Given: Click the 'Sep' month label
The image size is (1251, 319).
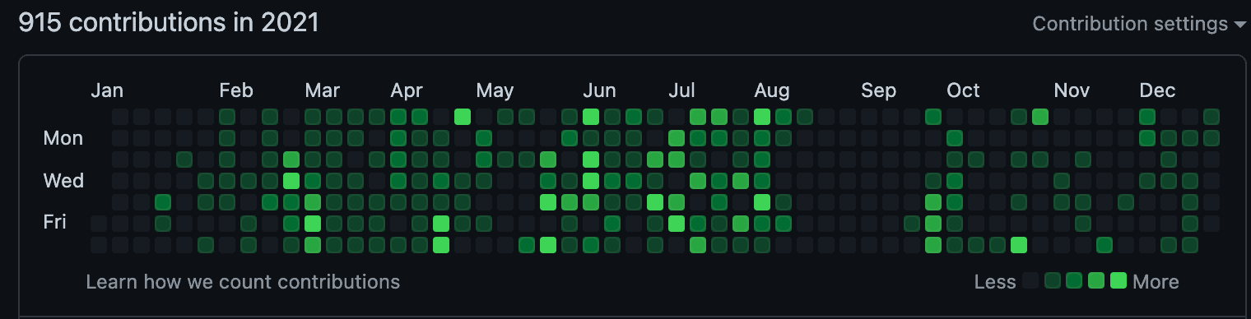Looking at the screenshot, I should [879, 90].
